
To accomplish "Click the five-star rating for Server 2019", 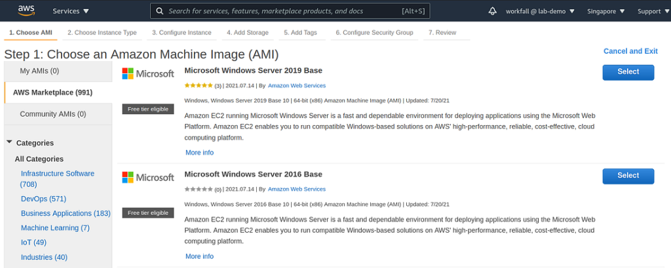I will pyautogui.click(x=199, y=86).
